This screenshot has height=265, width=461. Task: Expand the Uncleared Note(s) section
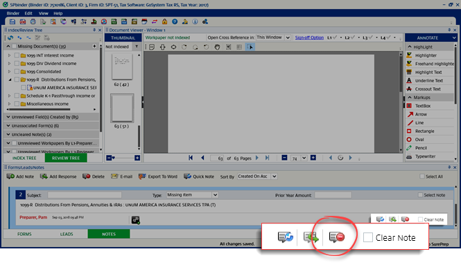coord(8,134)
